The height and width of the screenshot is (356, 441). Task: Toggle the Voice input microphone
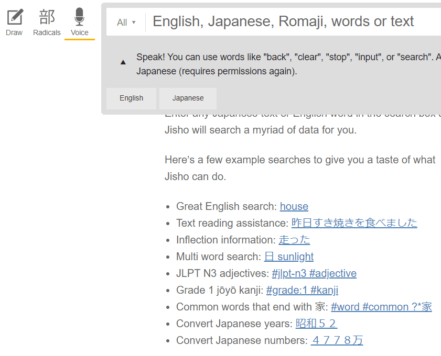point(80,23)
